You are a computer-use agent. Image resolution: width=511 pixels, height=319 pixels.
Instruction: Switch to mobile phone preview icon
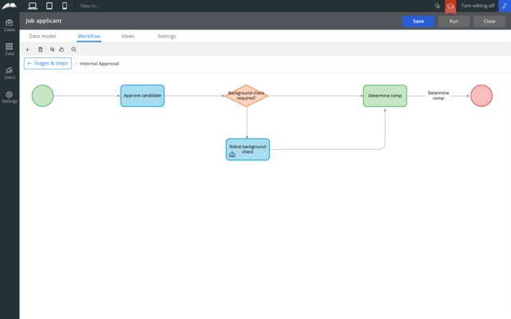click(65, 6)
